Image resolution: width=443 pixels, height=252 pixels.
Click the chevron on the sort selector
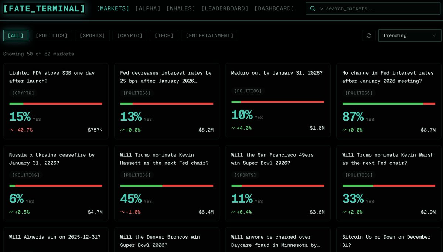click(433, 35)
